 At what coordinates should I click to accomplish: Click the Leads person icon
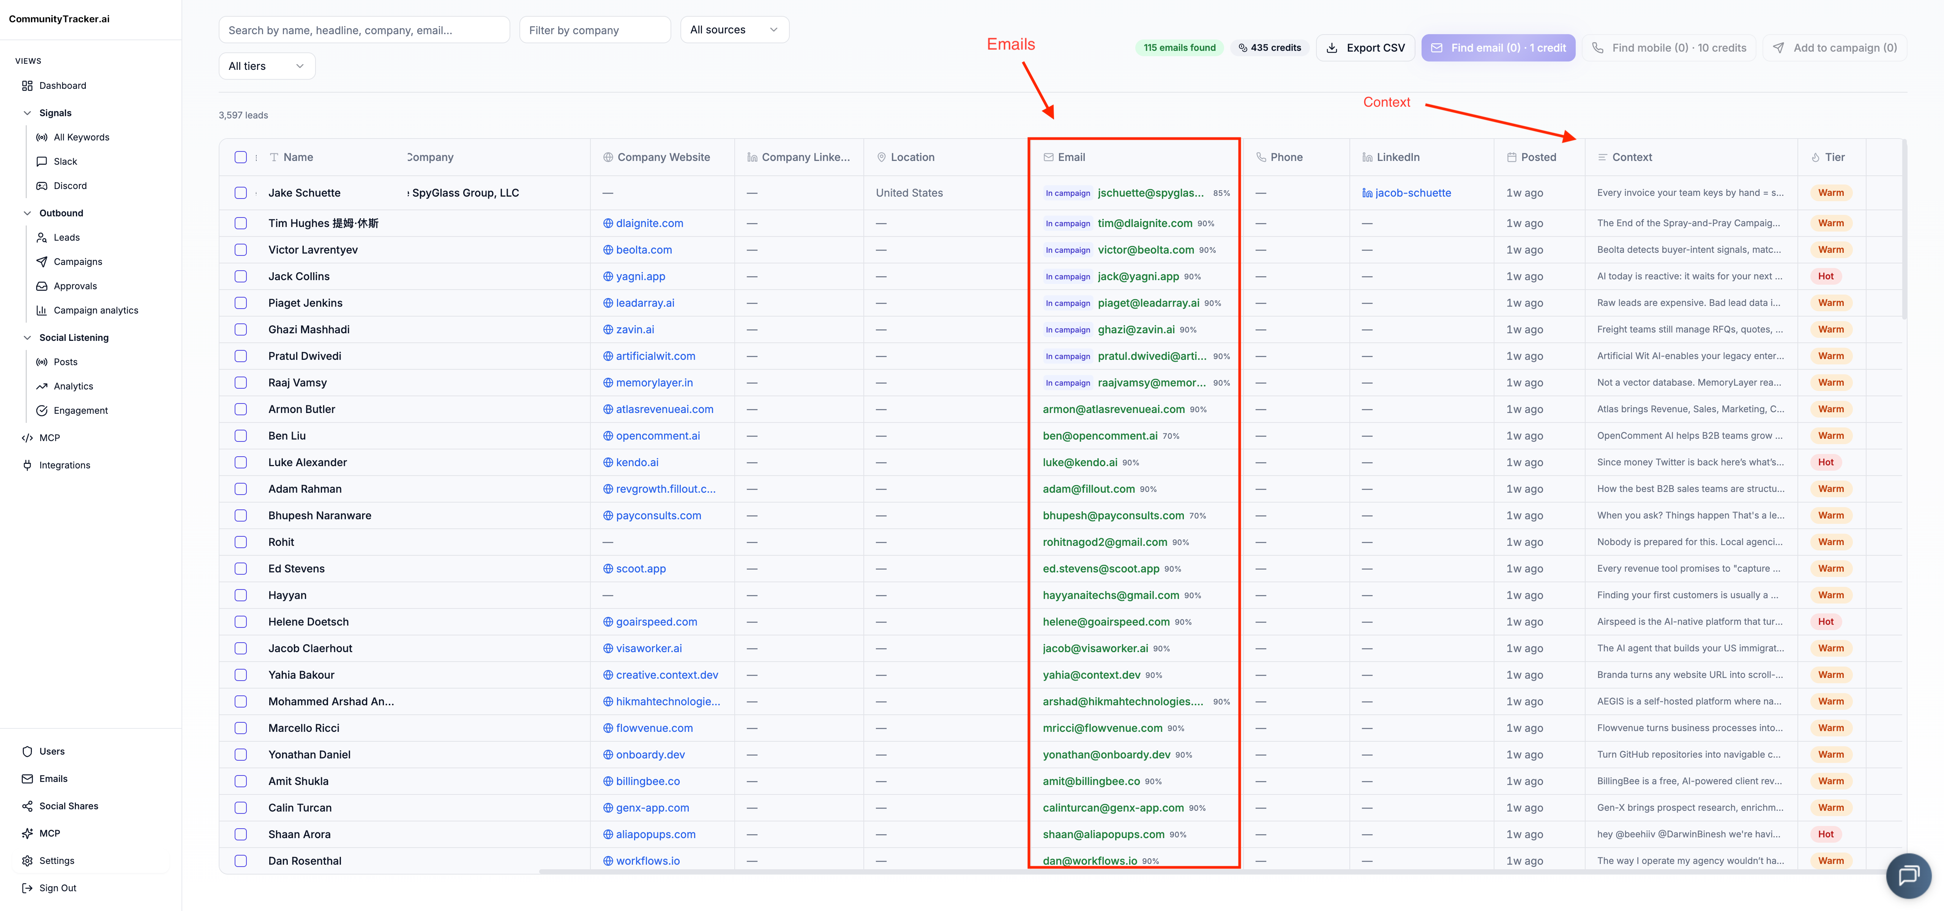pyautogui.click(x=42, y=238)
